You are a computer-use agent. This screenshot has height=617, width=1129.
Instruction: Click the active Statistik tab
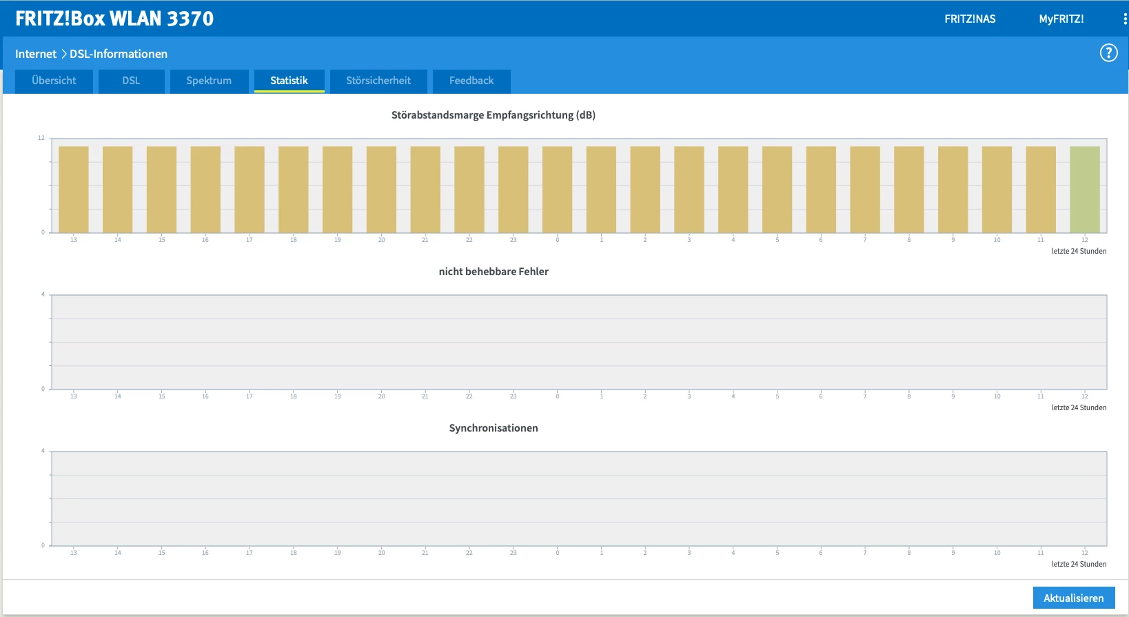point(289,81)
